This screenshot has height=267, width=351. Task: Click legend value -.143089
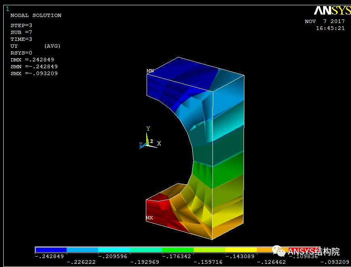(x=240, y=256)
